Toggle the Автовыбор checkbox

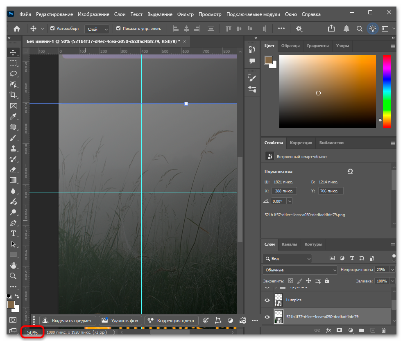coord(52,29)
